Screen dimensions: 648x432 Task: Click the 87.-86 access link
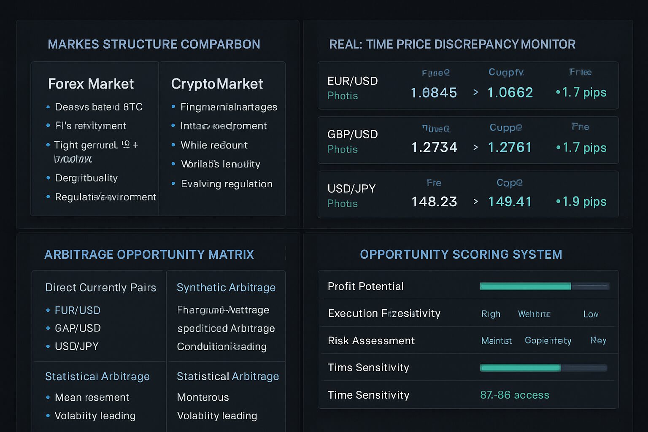tap(514, 395)
